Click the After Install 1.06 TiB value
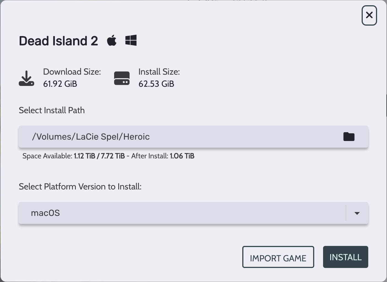The width and height of the screenshot is (387, 282). point(182,156)
